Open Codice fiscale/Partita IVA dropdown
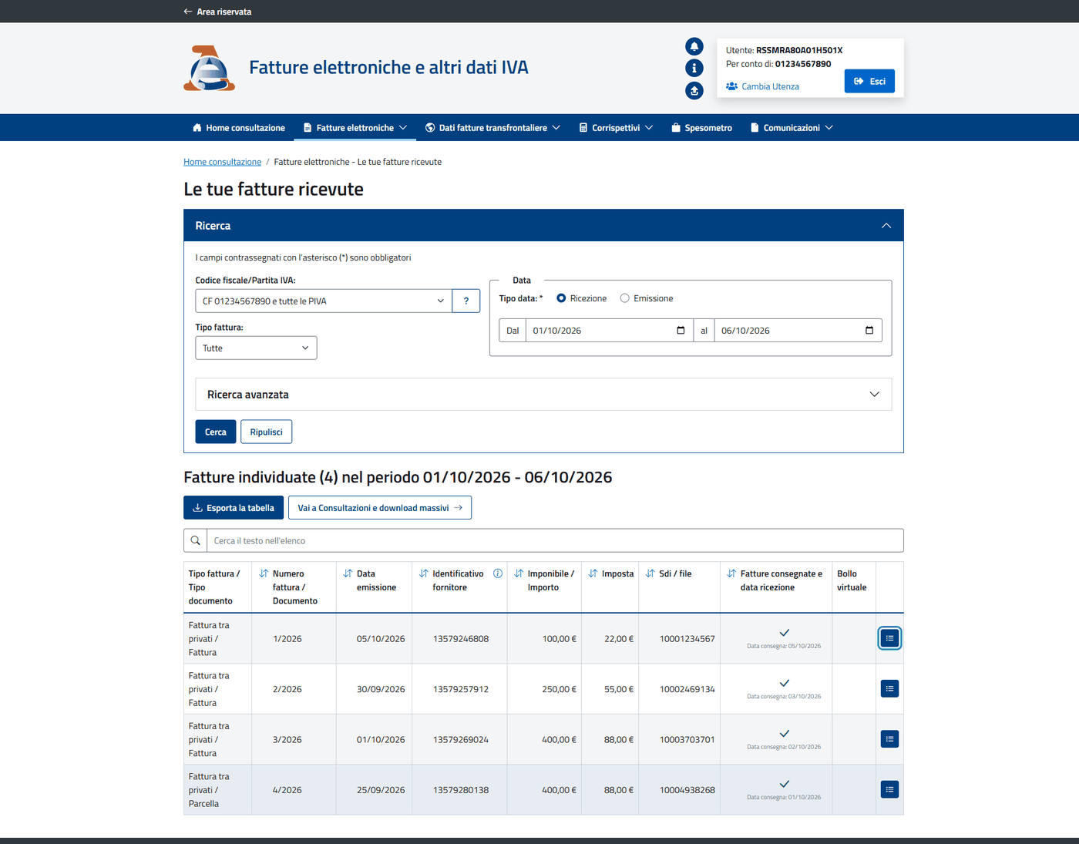This screenshot has height=844, width=1079. pyautogui.click(x=324, y=301)
